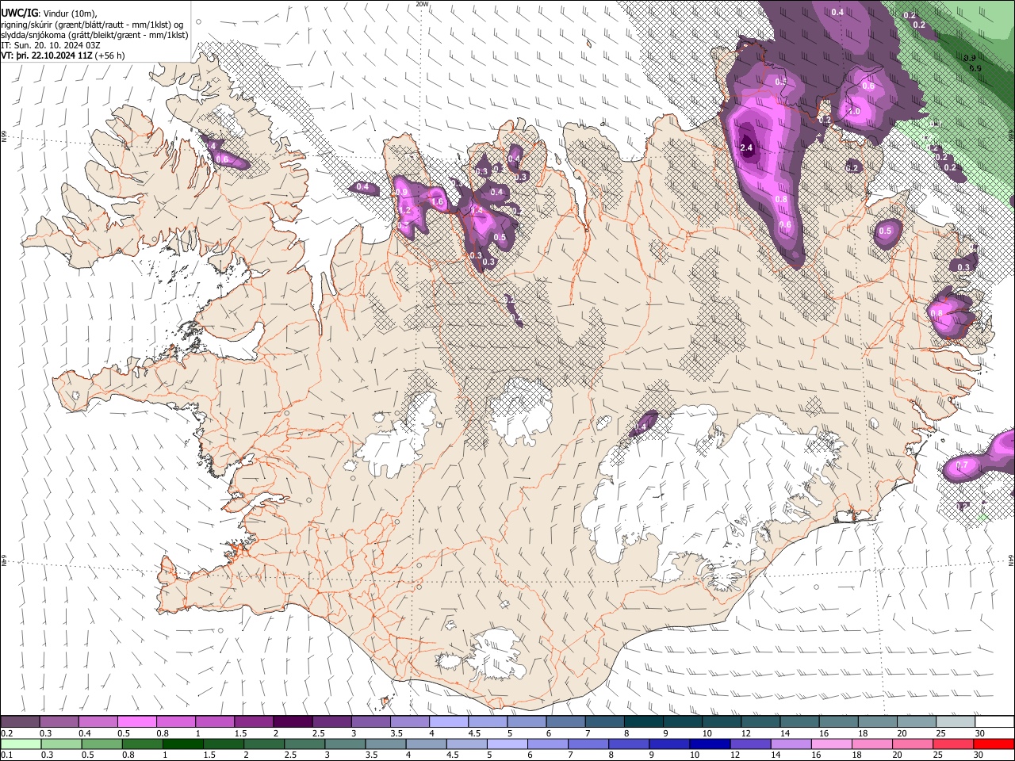Image resolution: width=1015 pixels, height=761 pixels.
Task: Pick the upper legend swatch between 0.2 and 0.3
Action: click(x=20, y=722)
